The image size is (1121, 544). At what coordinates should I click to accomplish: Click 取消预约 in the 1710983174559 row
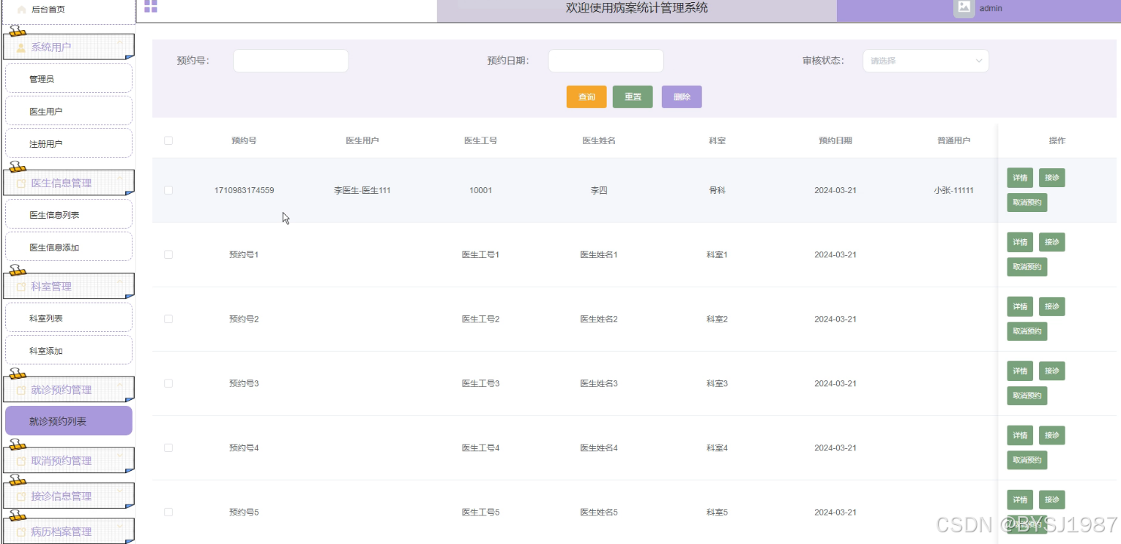(x=1027, y=203)
